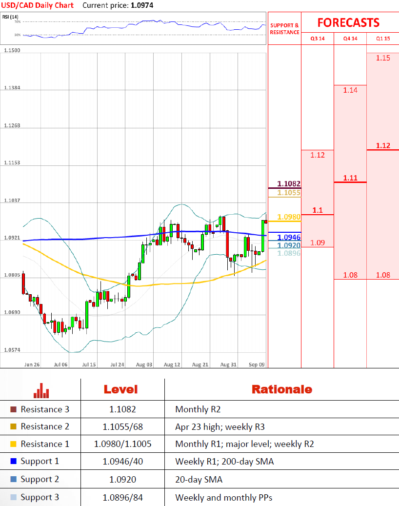
Task: Click the Jun 26 date axis label
Action: click(x=32, y=364)
